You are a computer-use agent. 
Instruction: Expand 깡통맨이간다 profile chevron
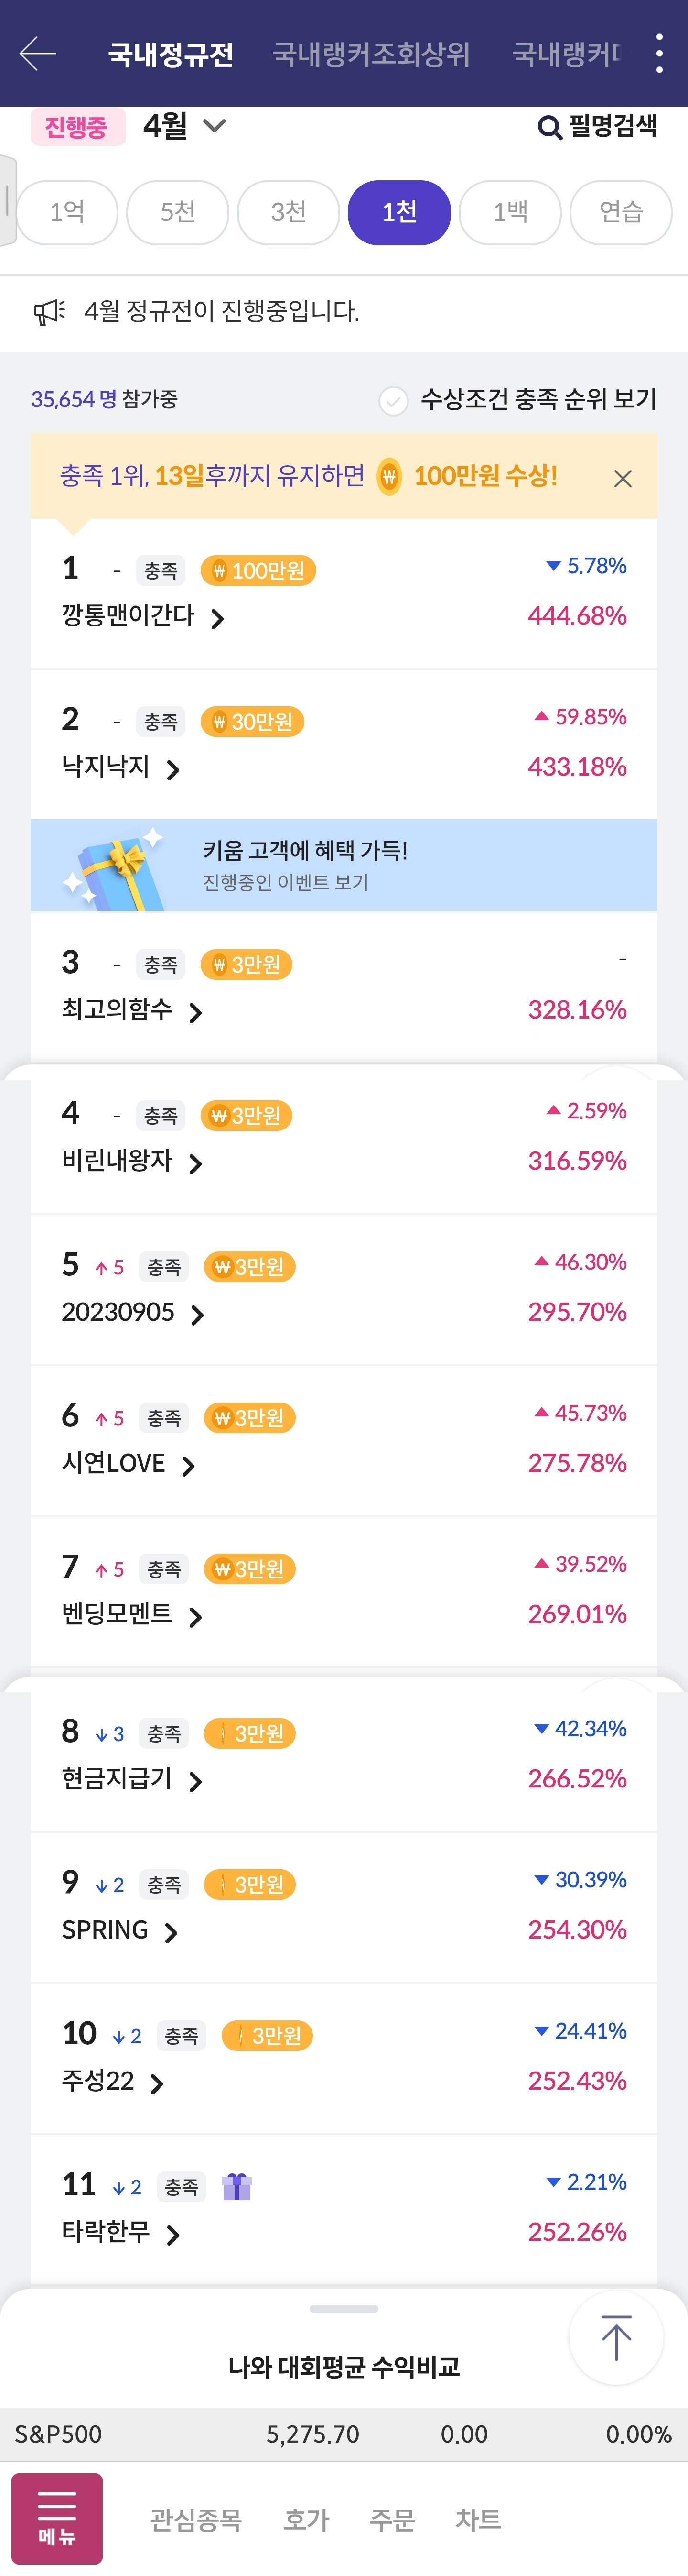click(218, 619)
